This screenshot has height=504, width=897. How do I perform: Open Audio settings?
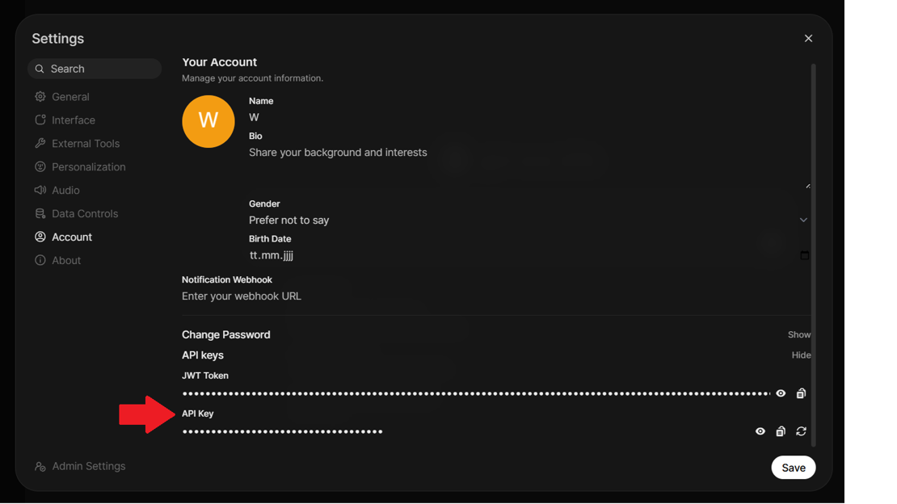[x=65, y=191]
